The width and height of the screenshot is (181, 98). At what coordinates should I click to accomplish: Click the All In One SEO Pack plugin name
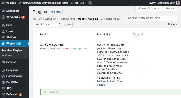(52, 45)
